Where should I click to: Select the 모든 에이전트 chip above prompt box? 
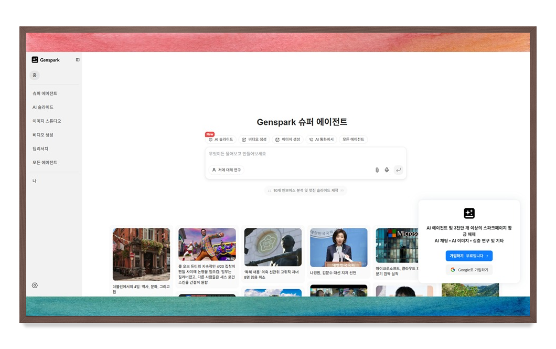353,140
